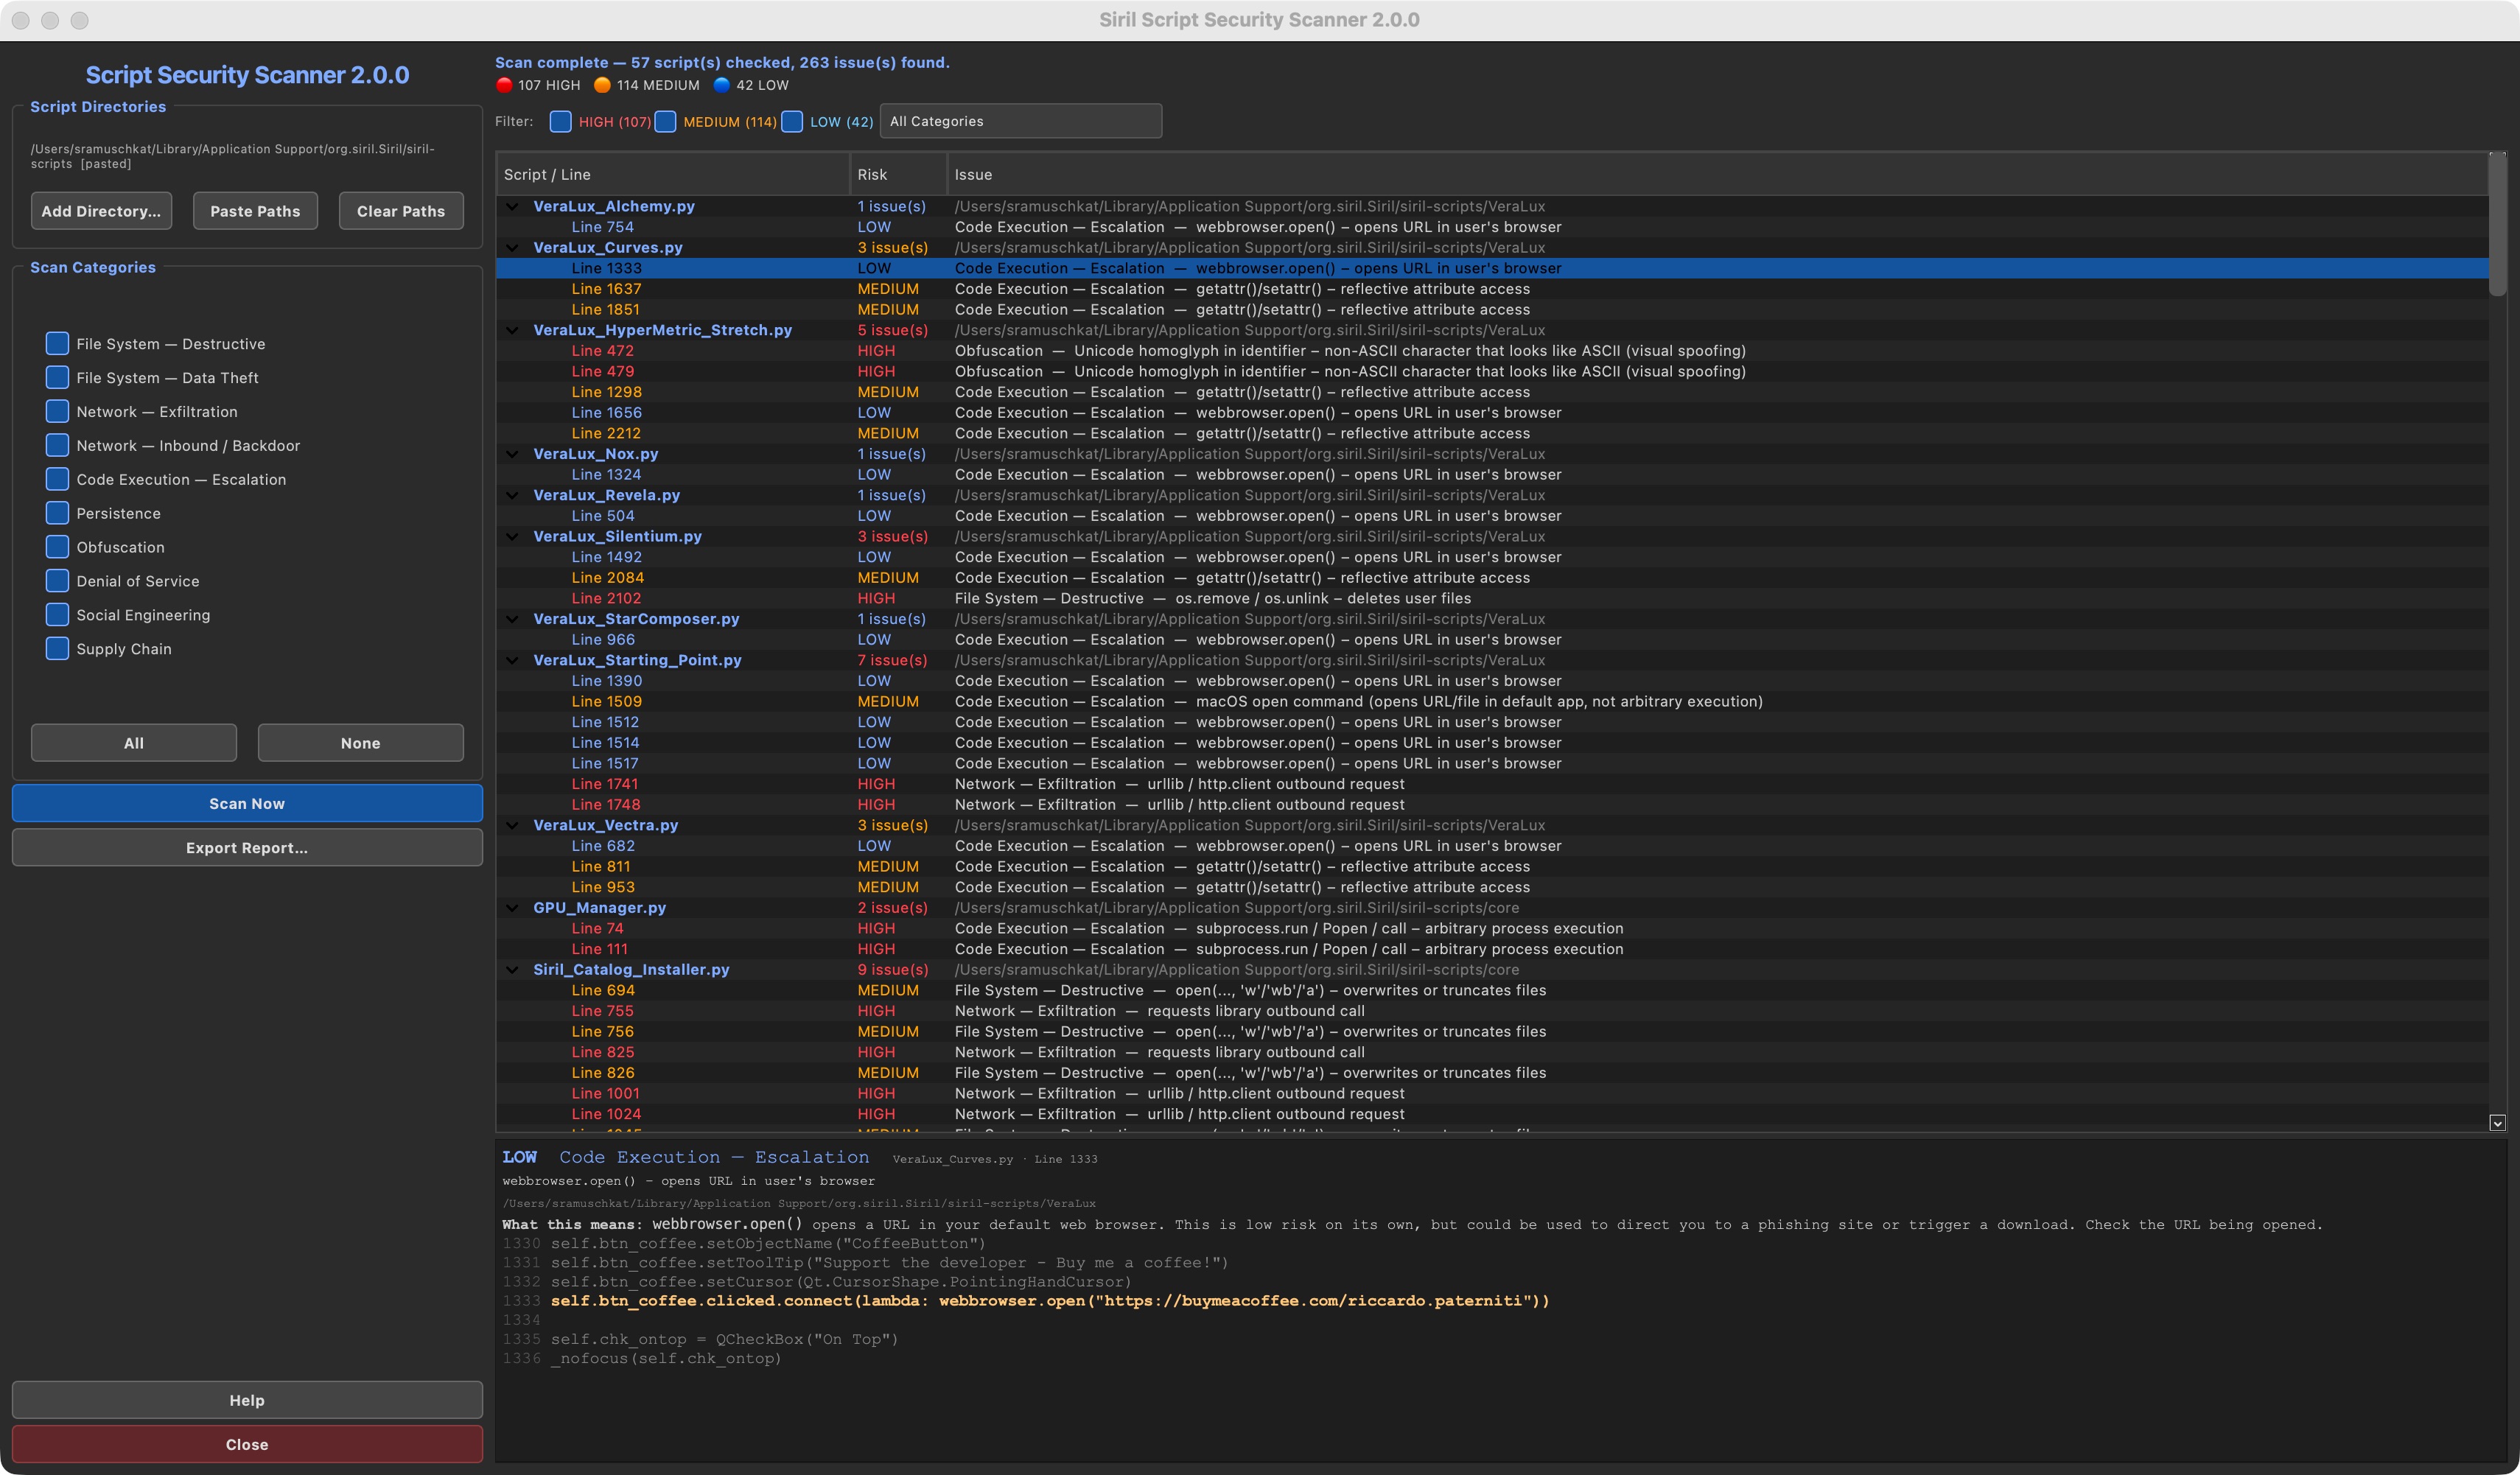Uncheck the MEDIUM (114) filter

[x=667, y=121]
